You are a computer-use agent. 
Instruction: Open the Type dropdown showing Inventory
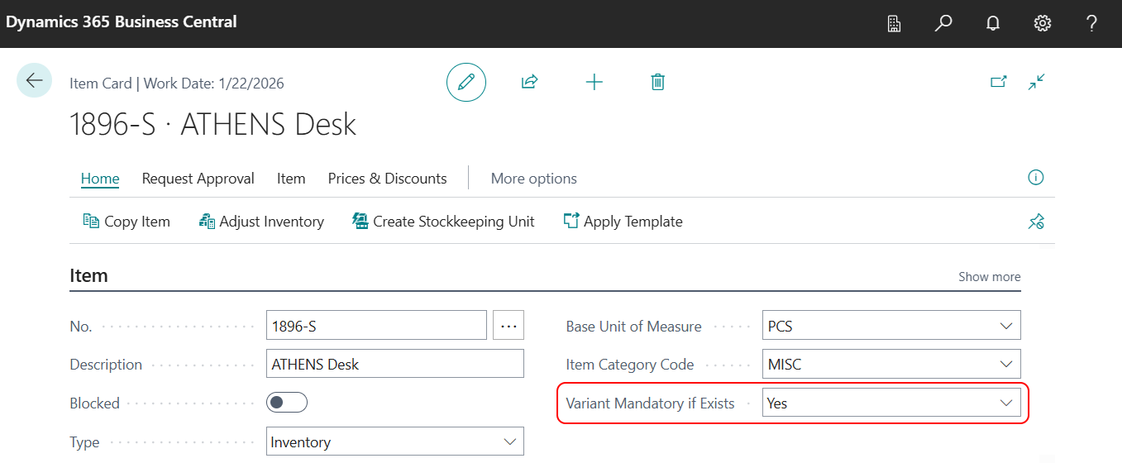coord(395,442)
